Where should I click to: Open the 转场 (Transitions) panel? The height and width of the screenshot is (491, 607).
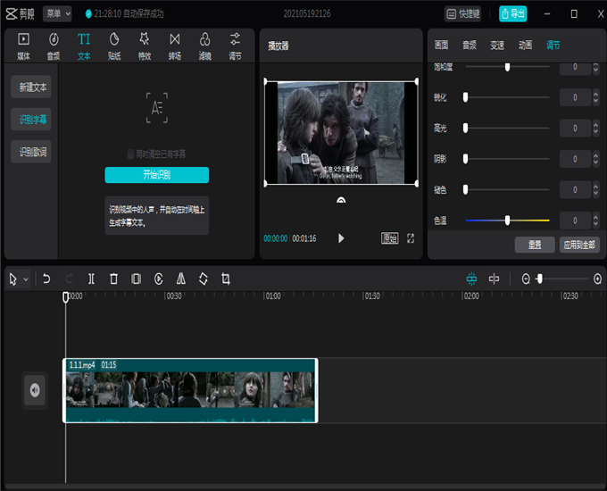point(175,45)
